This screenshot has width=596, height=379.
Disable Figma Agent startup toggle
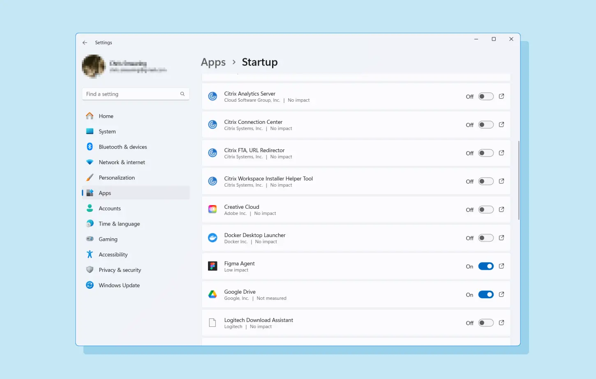485,266
